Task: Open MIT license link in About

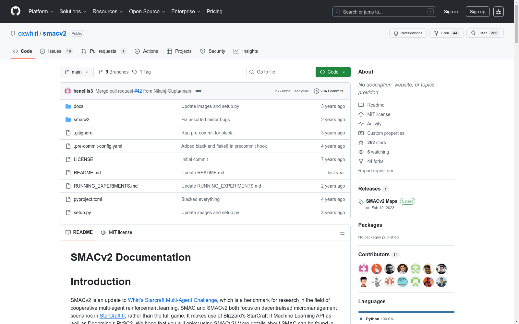Action: 374,114
